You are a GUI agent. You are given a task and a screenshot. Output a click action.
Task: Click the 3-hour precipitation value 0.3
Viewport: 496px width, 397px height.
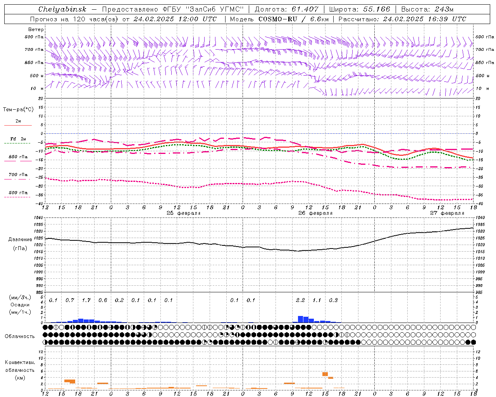[x=333, y=300]
